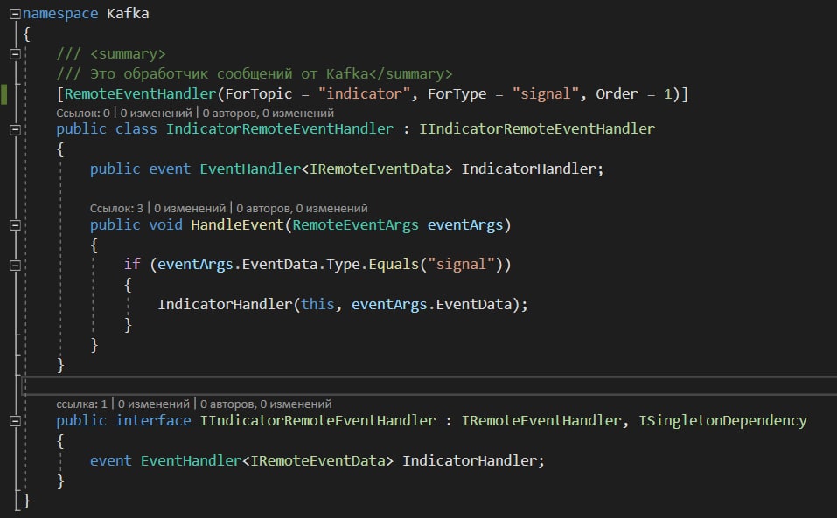Click the IRemoteEventHandler base interface
The width and height of the screenshot is (837, 518).
[541, 420]
